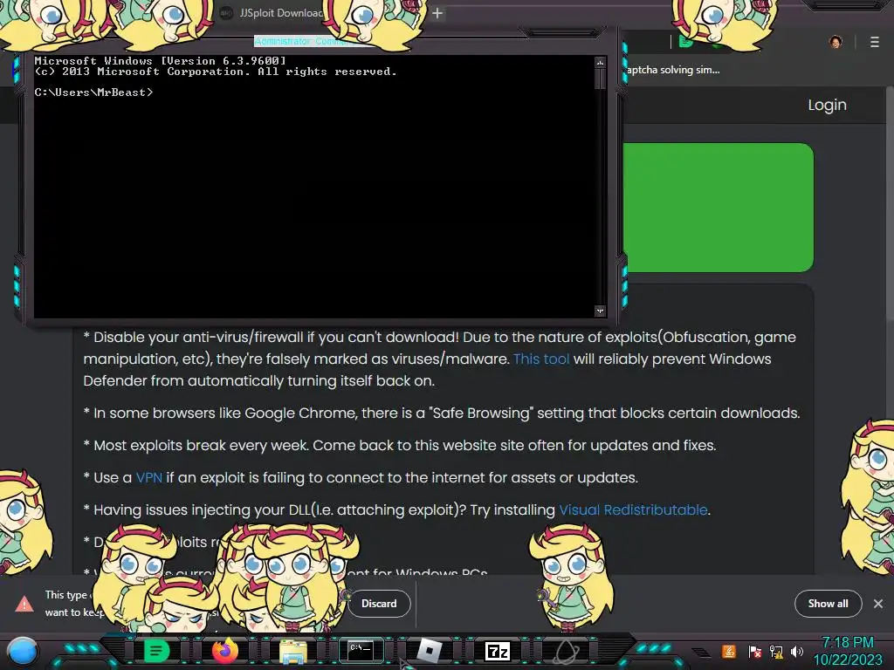Viewport: 894px width, 670px height.
Task: Open the volume speaker tray icon
Action: [x=796, y=651]
